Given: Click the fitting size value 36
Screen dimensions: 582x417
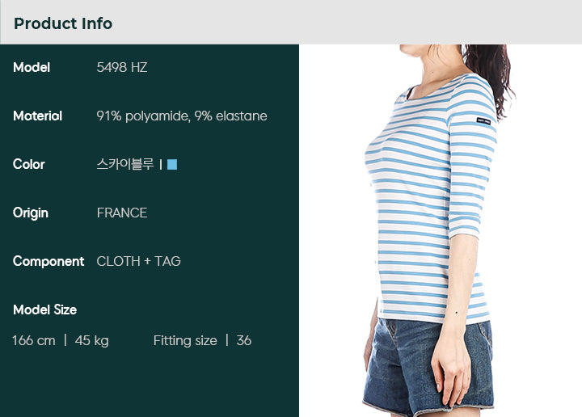Looking at the screenshot, I should (244, 340).
